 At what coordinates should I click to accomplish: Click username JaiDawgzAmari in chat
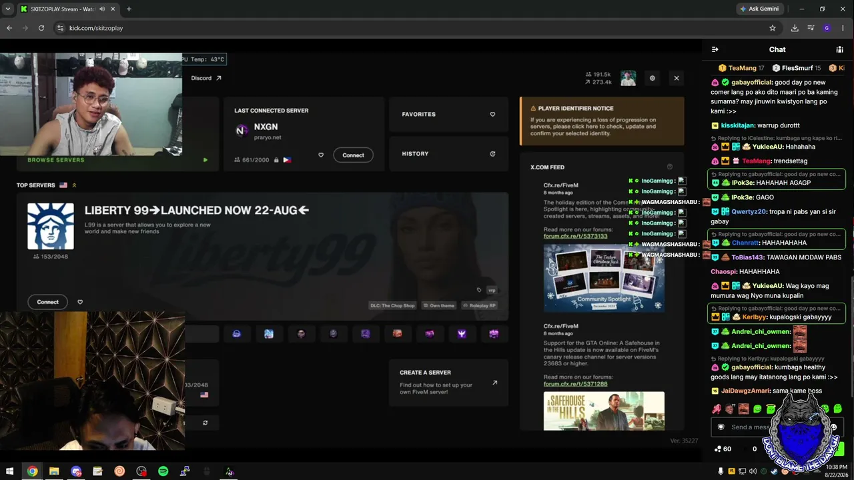point(745,391)
